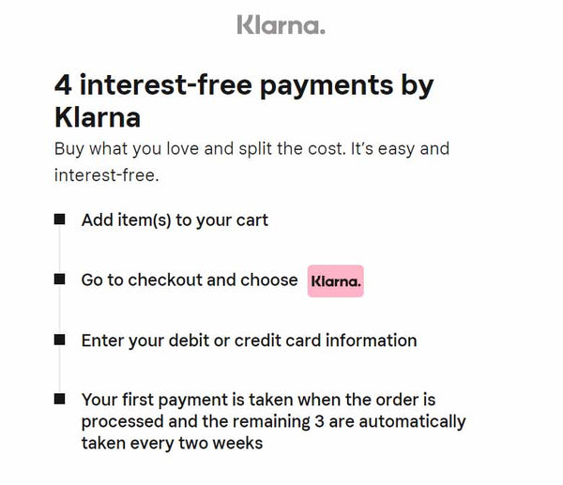Click the bullet beside Add item(s) to your cart
563x485 pixels.
click(60, 220)
